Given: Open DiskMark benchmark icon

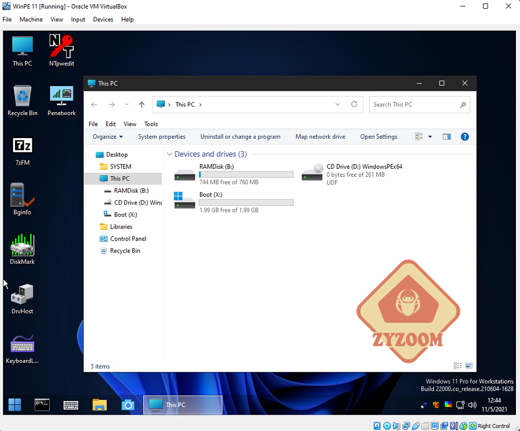Looking at the screenshot, I should click(x=22, y=248).
